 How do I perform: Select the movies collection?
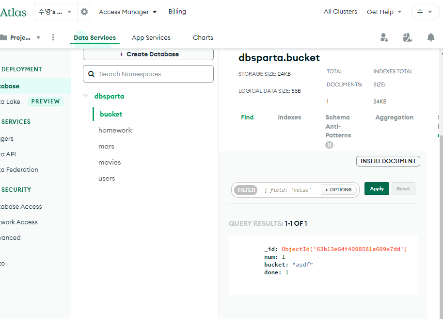pyautogui.click(x=110, y=162)
